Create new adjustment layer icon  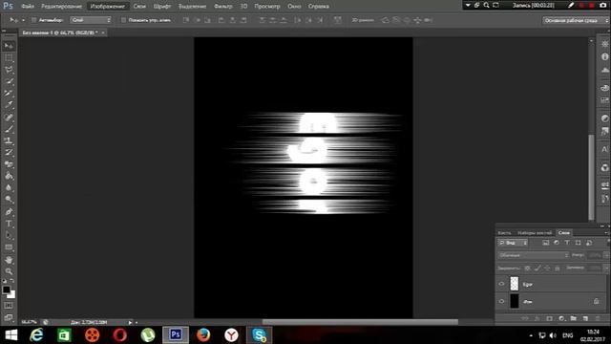561,318
